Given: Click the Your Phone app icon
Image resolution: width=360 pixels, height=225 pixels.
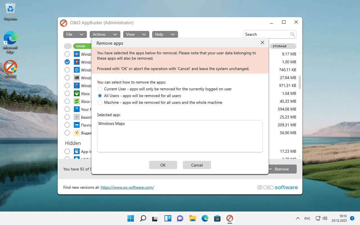Looking at the screenshot, I should (x=77, y=109).
